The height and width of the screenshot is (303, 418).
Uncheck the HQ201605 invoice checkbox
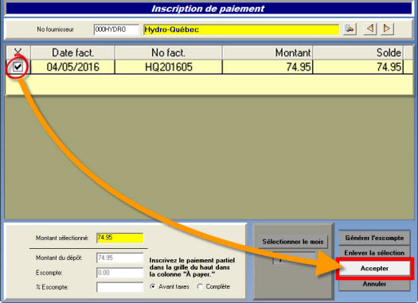[18, 67]
